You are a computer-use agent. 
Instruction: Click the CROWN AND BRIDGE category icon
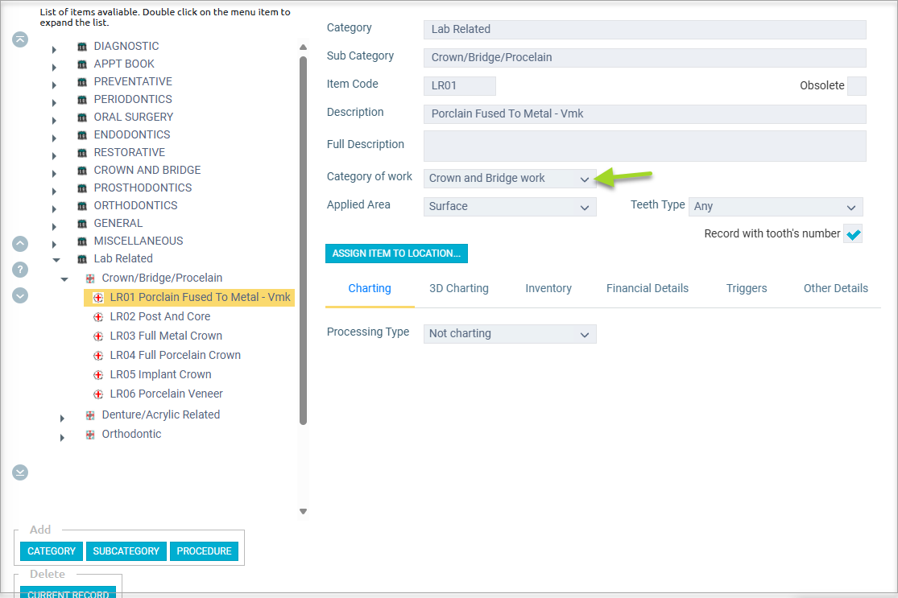pyautogui.click(x=82, y=171)
